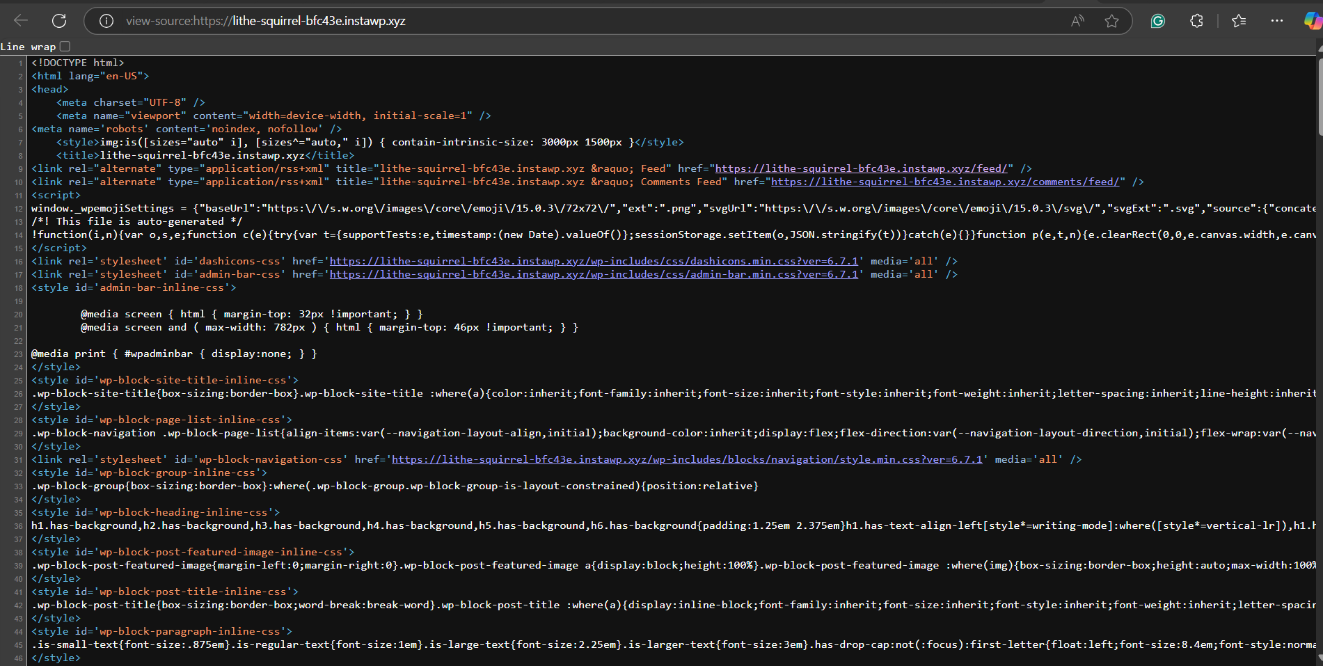Click the window._wpemojiSettings line
This screenshot has height=666, width=1323.
coord(674,208)
